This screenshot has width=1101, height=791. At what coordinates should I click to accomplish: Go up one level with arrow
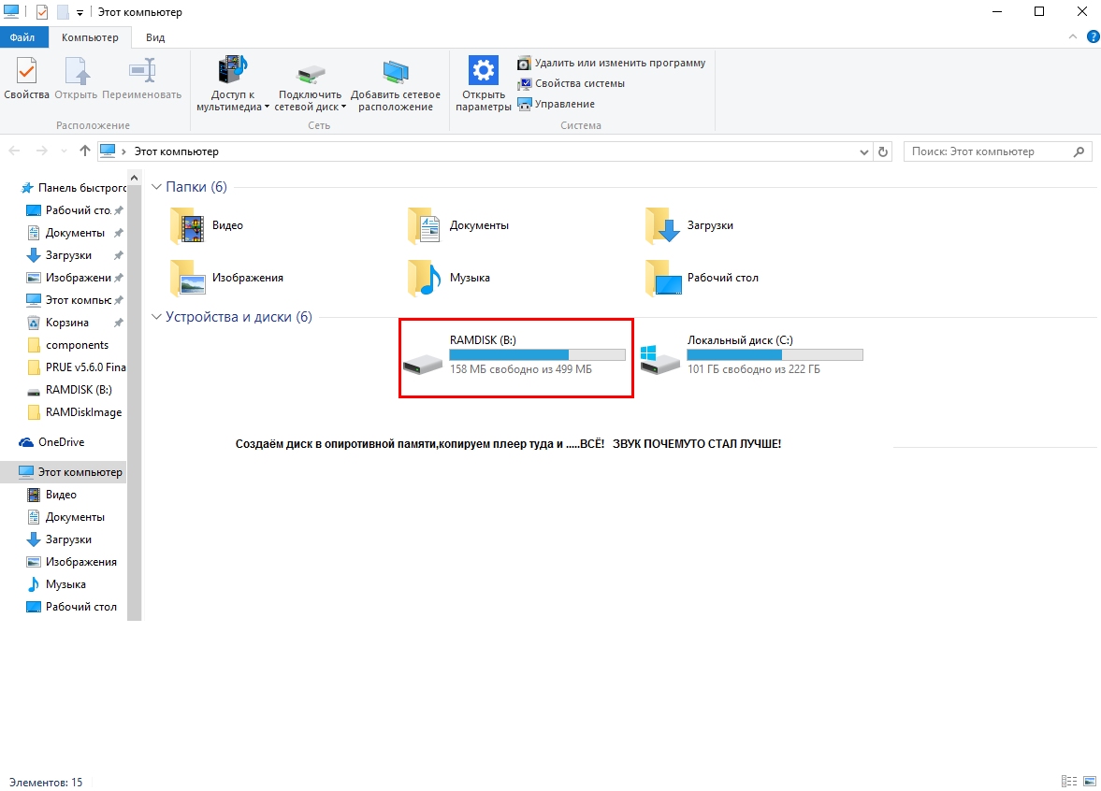[85, 151]
